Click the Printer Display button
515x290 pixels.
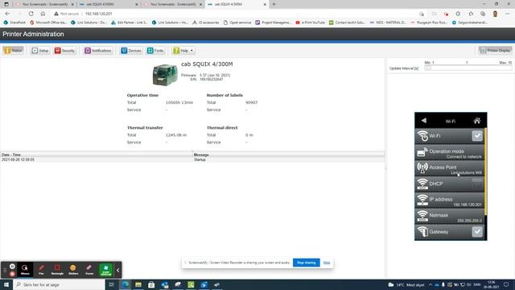(x=496, y=51)
